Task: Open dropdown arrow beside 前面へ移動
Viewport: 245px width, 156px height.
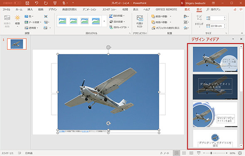Action: tap(171, 16)
